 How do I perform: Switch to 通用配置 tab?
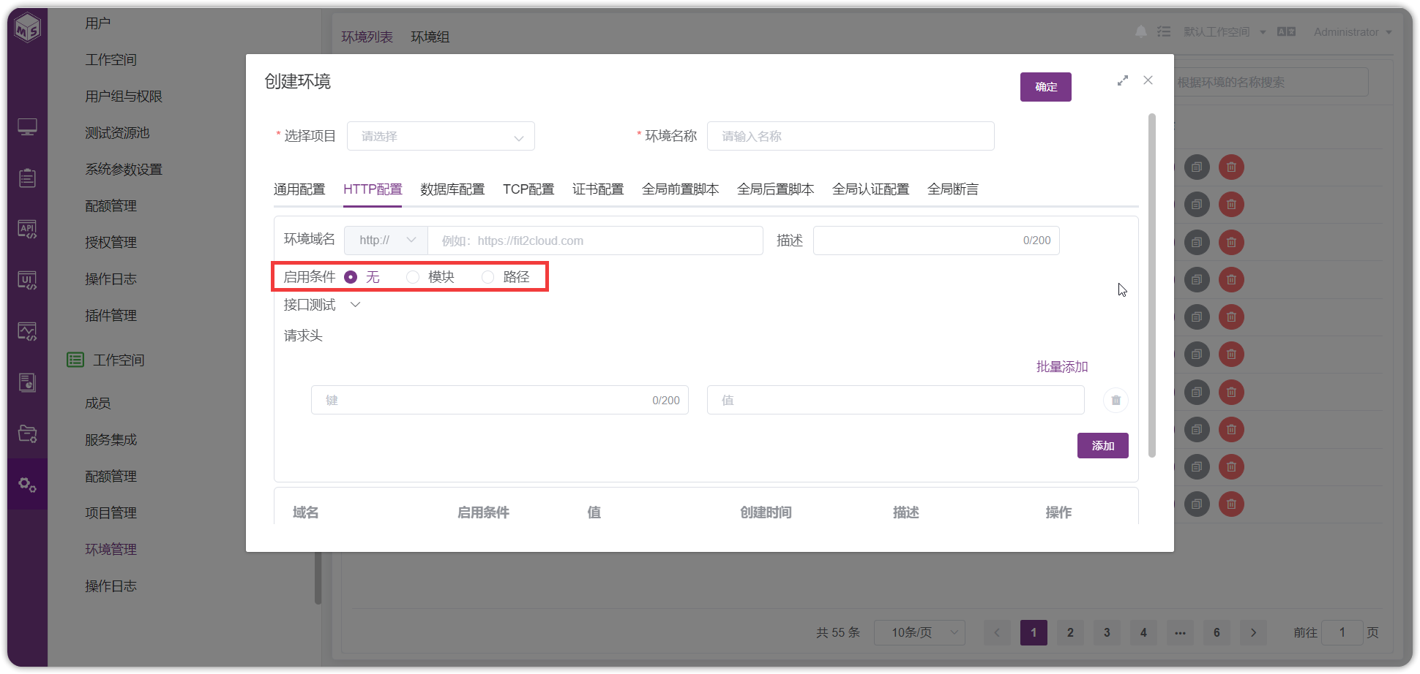click(x=299, y=189)
